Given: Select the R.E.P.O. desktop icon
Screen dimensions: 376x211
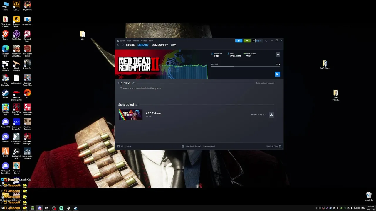Looking at the screenshot, I should (16, 6).
